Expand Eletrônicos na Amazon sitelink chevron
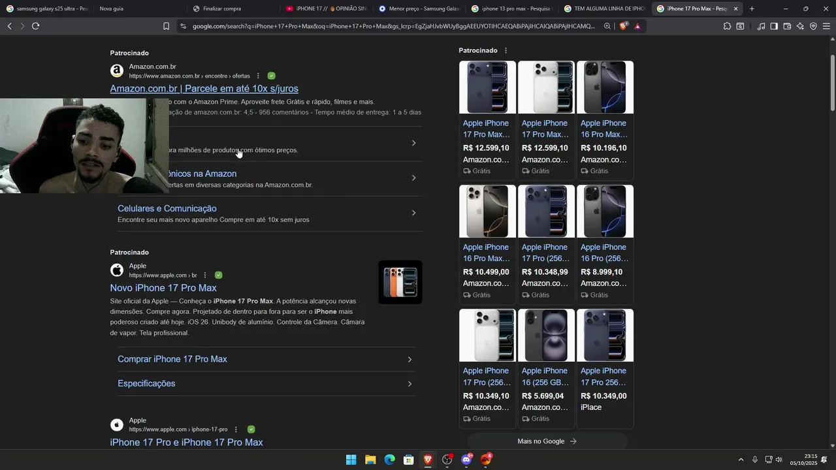Image resolution: width=836 pixels, height=470 pixels. click(x=413, y=178)
